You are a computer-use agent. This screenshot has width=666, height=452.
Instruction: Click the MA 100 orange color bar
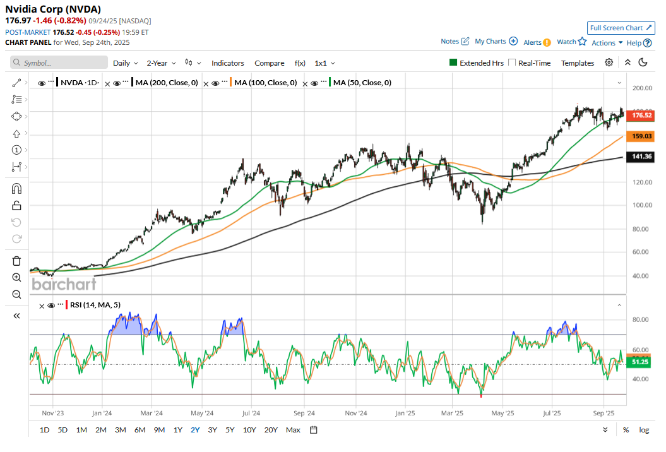(x=231, y=83)
